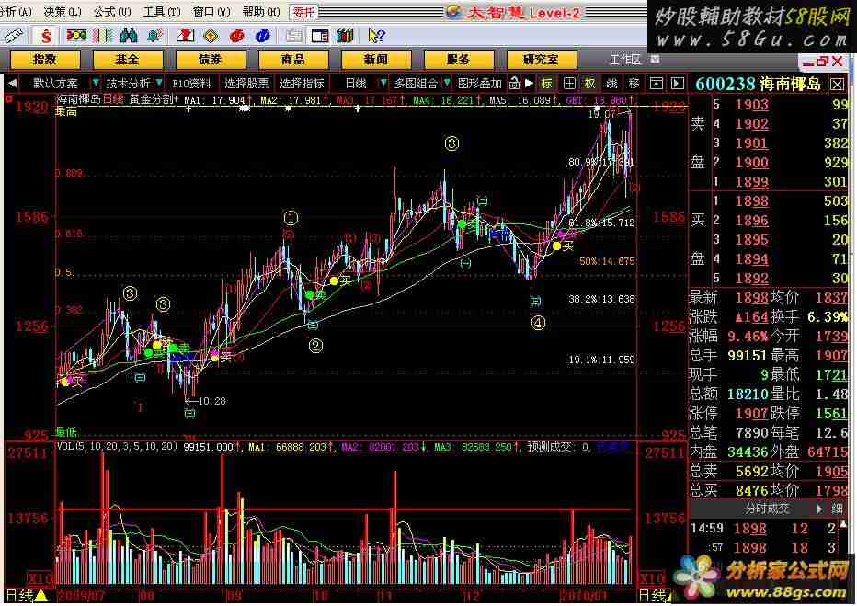The image size is (857, 606).
Task: Click the 基金 yellow button
Action: coord(127,59)
